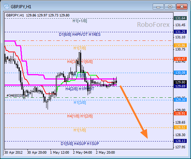
Task: Select the D1[5/8] H4SUP H1SUP label
Action: [80, 144]
